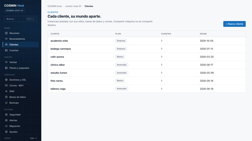This screenshot has height=141, width=252.
Task: Click Básico plan badge for cafe-aurora
Action: coord(120,57)
